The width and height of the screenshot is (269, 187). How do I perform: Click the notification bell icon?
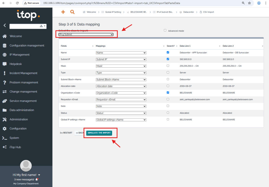(37, 179)
